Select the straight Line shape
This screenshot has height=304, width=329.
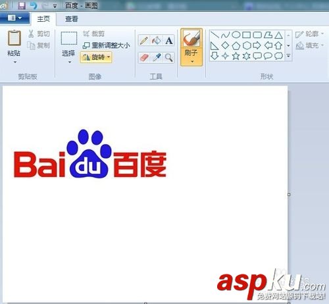coord(215,35)
